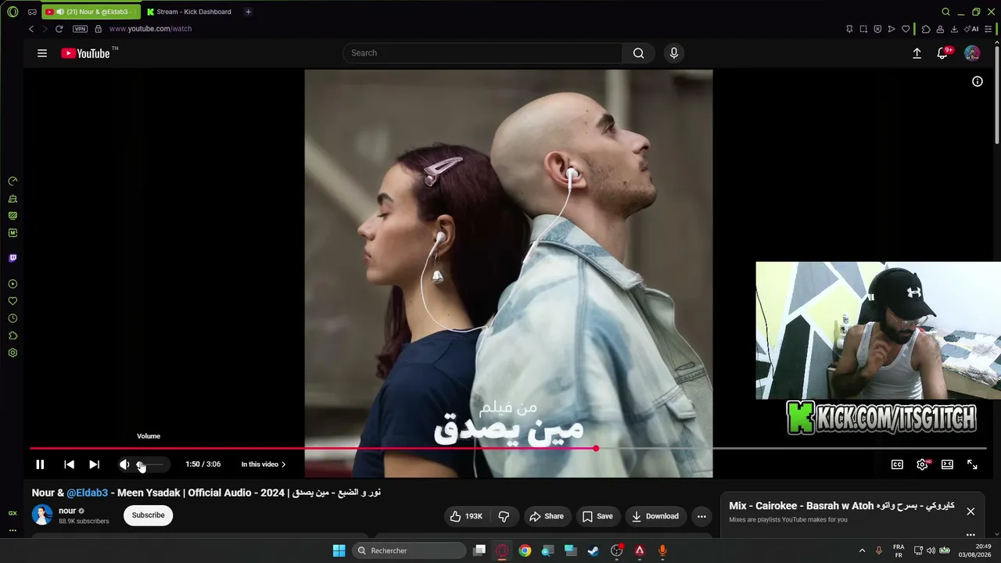The width and height of the screenshot is (1001, 563).
Task: Bookmark the page with the heart icon
Action: [906, 29]
